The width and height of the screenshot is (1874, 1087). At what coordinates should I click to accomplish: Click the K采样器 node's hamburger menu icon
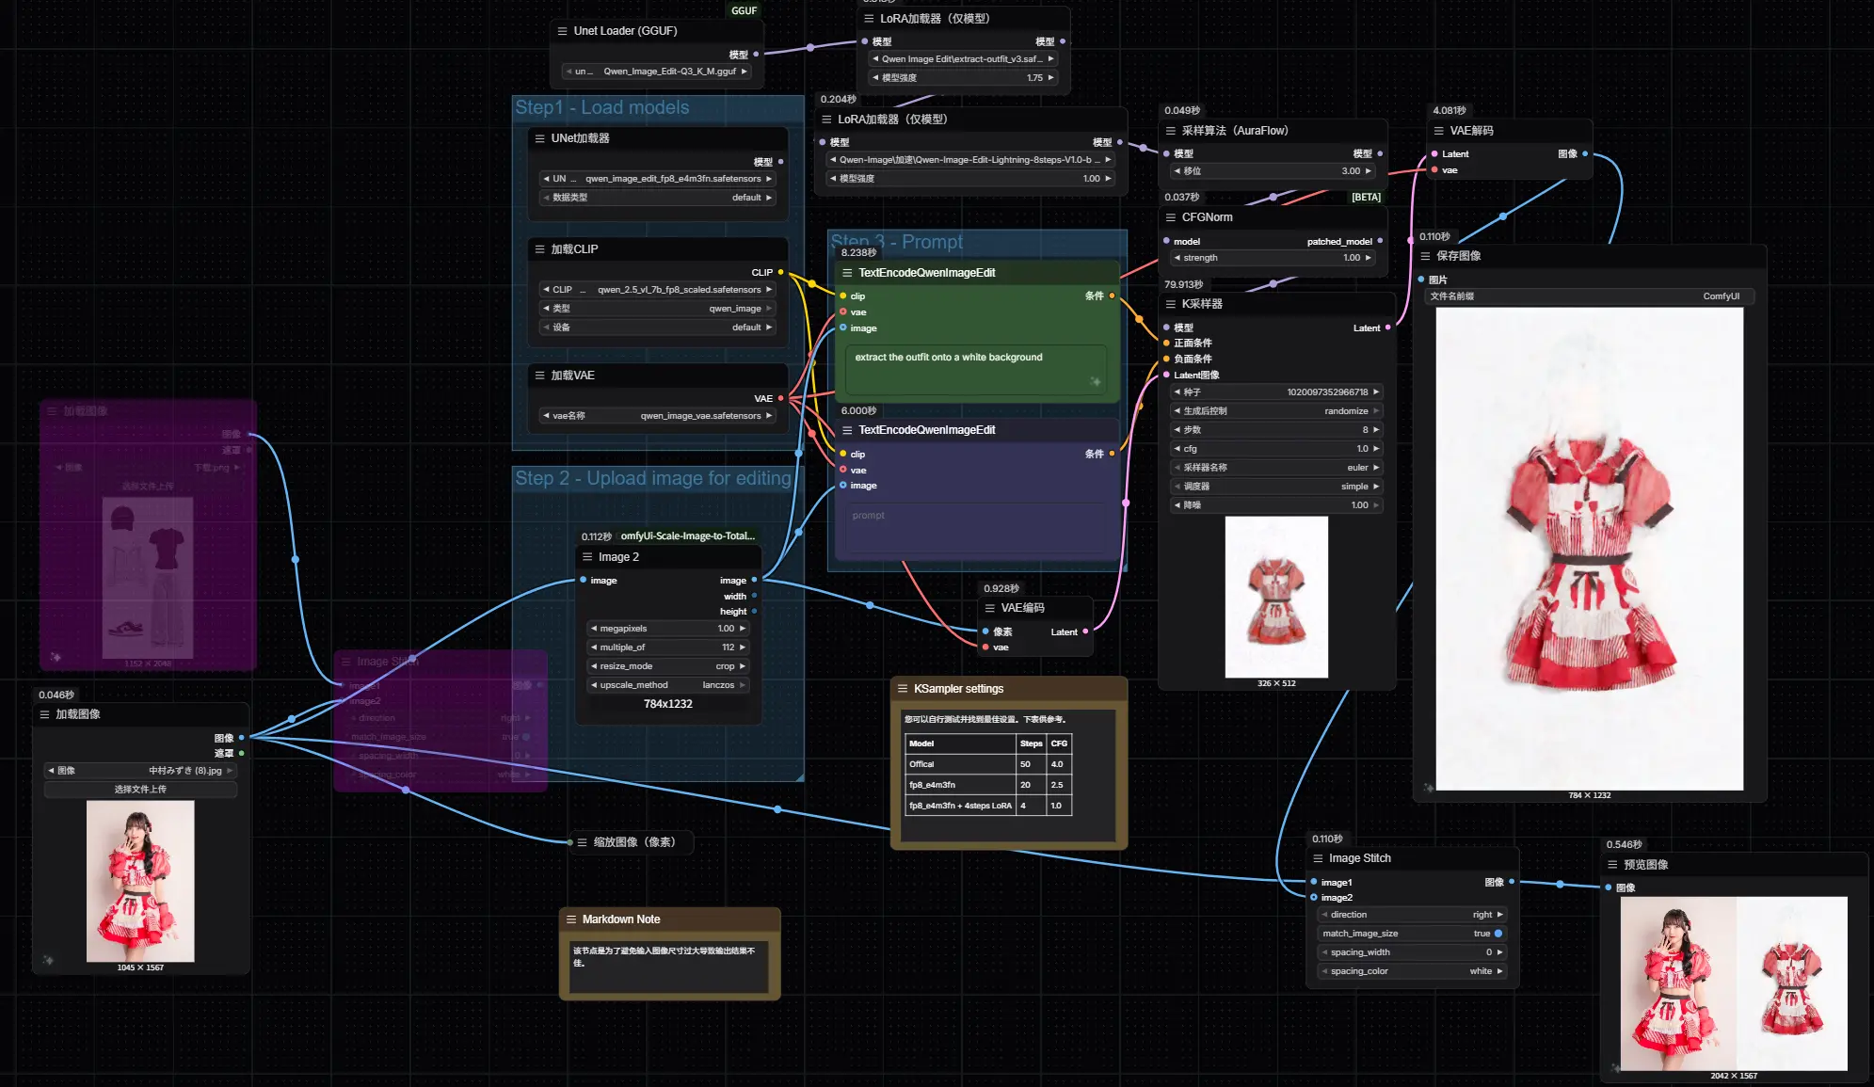1171,304
